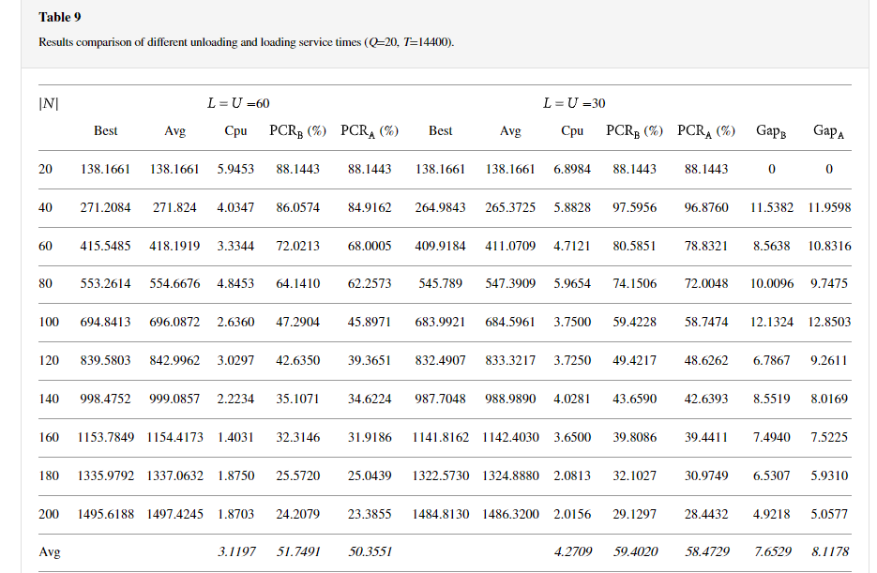
Task: Click the cell value 271.2084
Action: click(x=105, y=207)
